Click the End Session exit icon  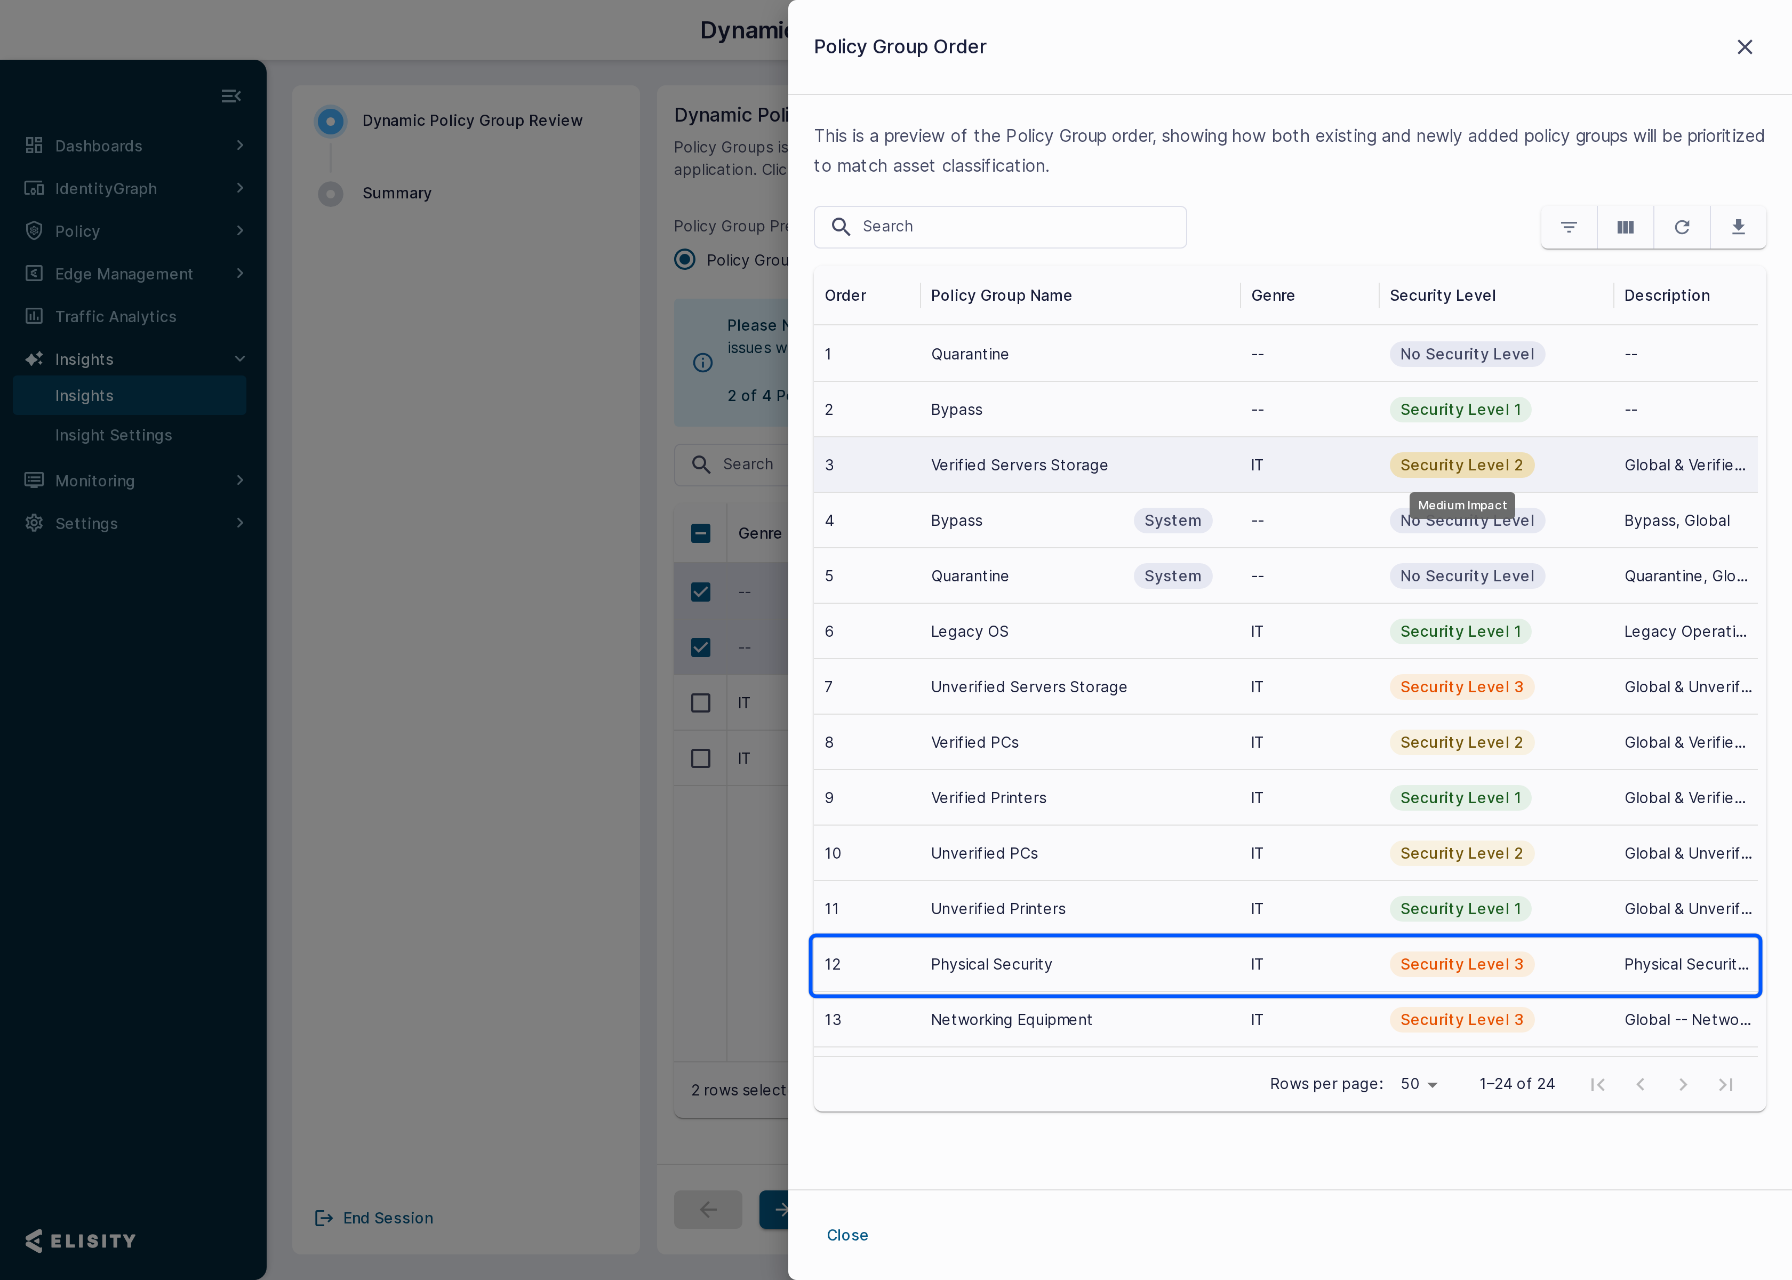coord(324,1219)
